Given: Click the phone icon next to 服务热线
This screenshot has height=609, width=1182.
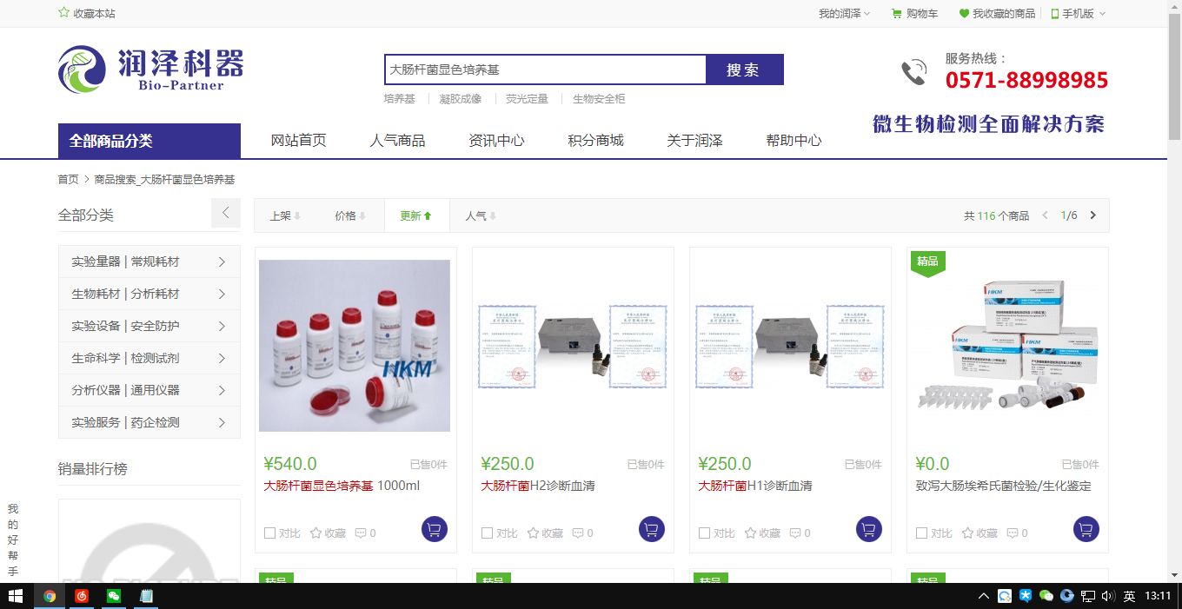Looking at the screenshot, I should coord(914,72).
